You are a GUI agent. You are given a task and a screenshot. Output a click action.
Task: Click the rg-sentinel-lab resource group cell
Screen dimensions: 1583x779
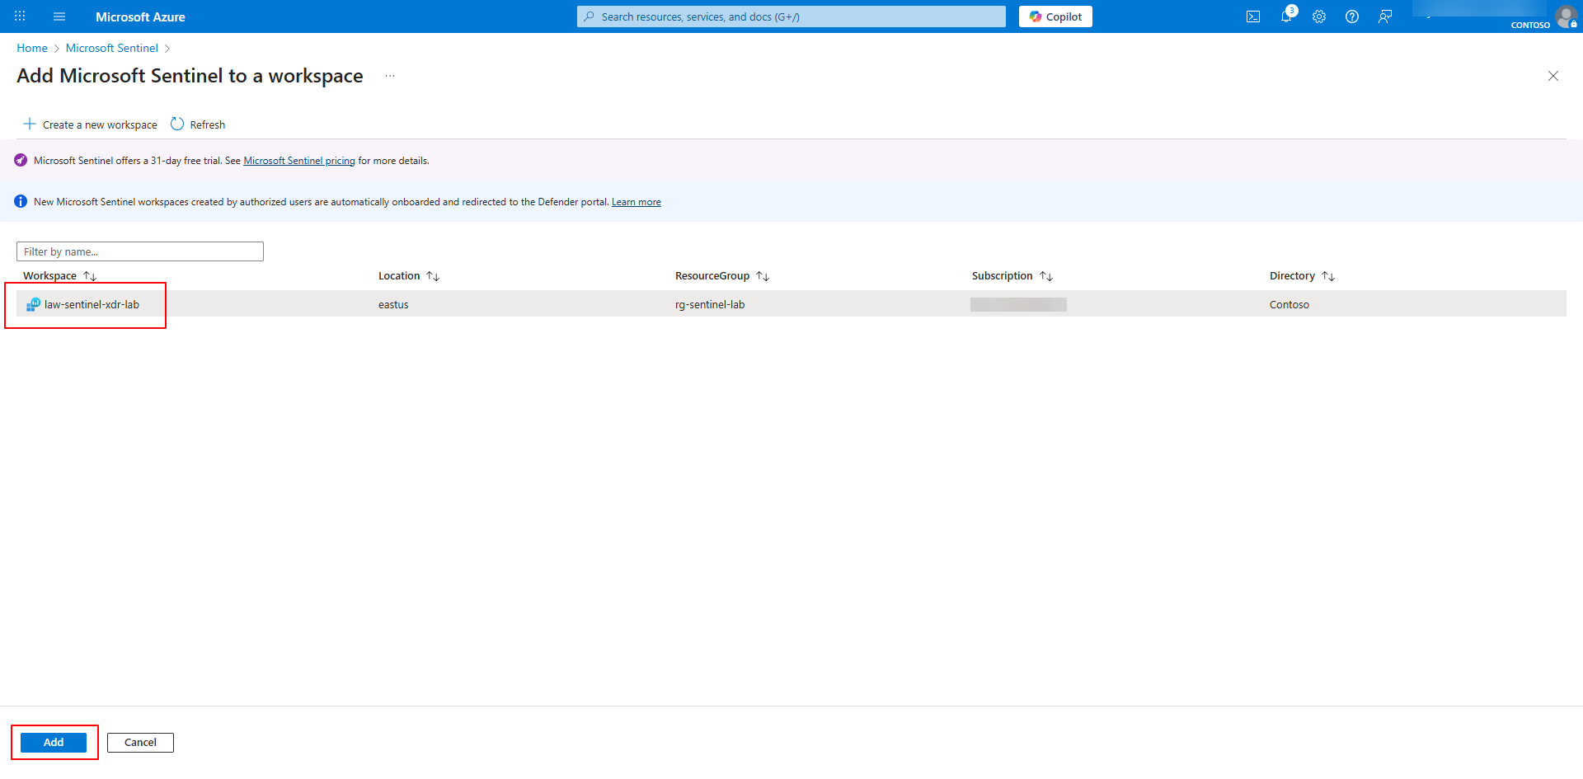[710, 304]
